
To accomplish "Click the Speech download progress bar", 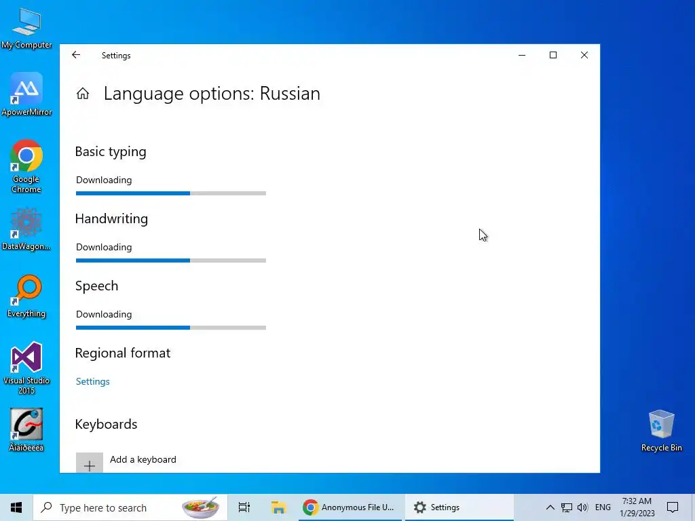I will pyautogui.click(x=170, y=328).
